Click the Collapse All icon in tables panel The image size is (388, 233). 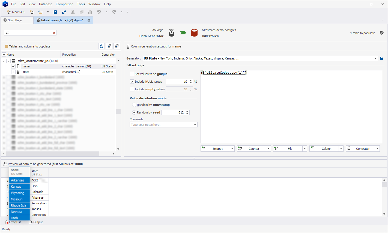(x=117, y=46)
